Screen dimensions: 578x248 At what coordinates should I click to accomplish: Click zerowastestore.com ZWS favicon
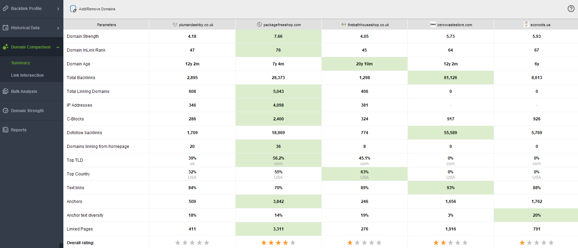coord(433,24)
